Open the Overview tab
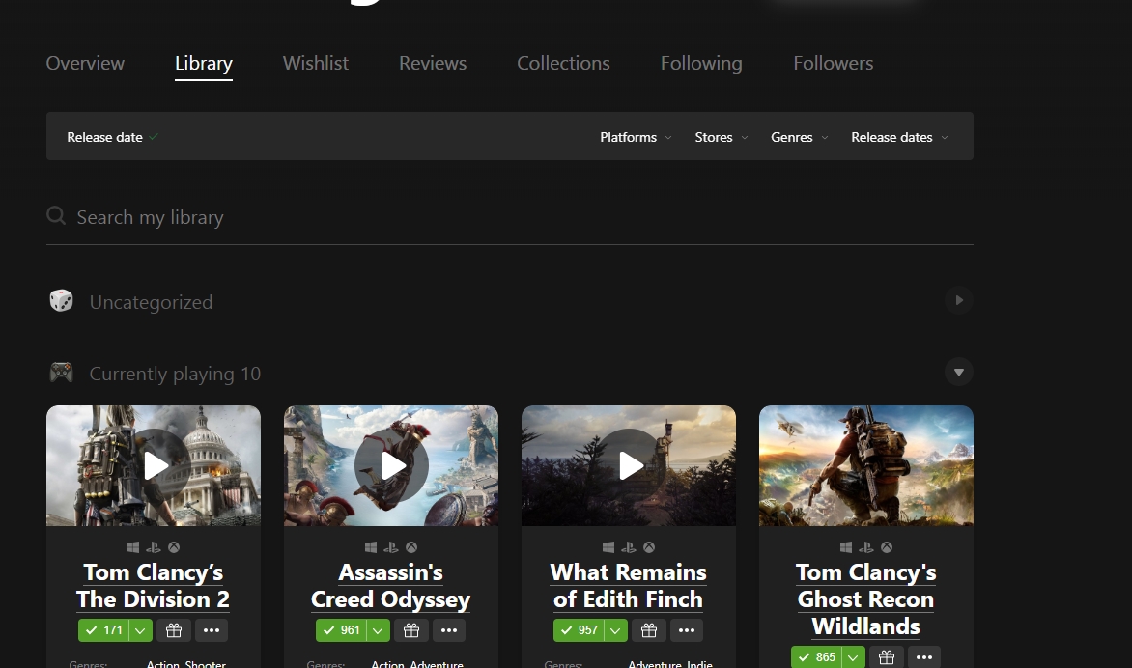Screen dimensions: 1132x668 click(x=85, y=64)
